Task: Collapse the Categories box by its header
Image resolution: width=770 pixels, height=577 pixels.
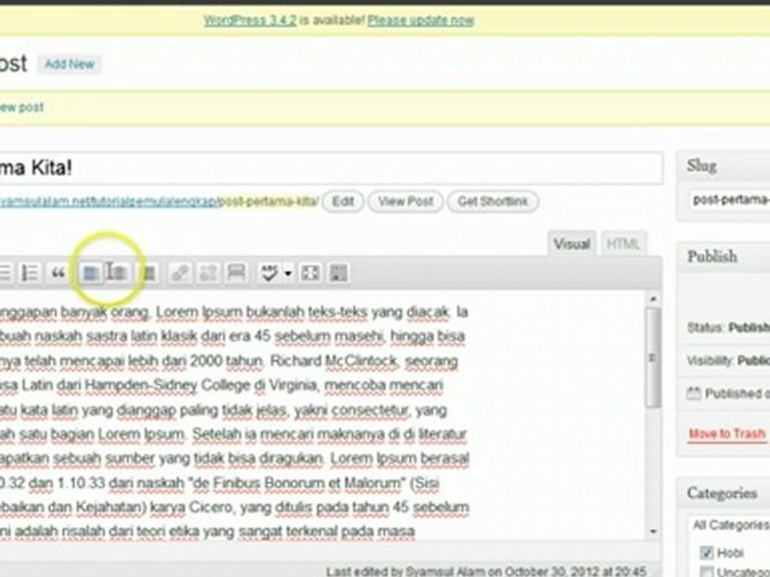Action: 723,493
